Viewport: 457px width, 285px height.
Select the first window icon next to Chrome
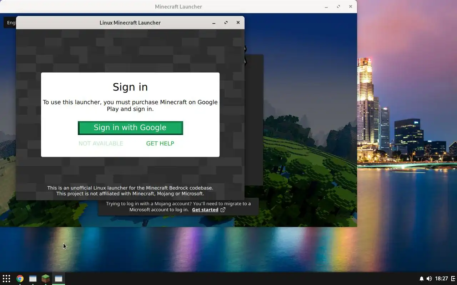[33, 279]
